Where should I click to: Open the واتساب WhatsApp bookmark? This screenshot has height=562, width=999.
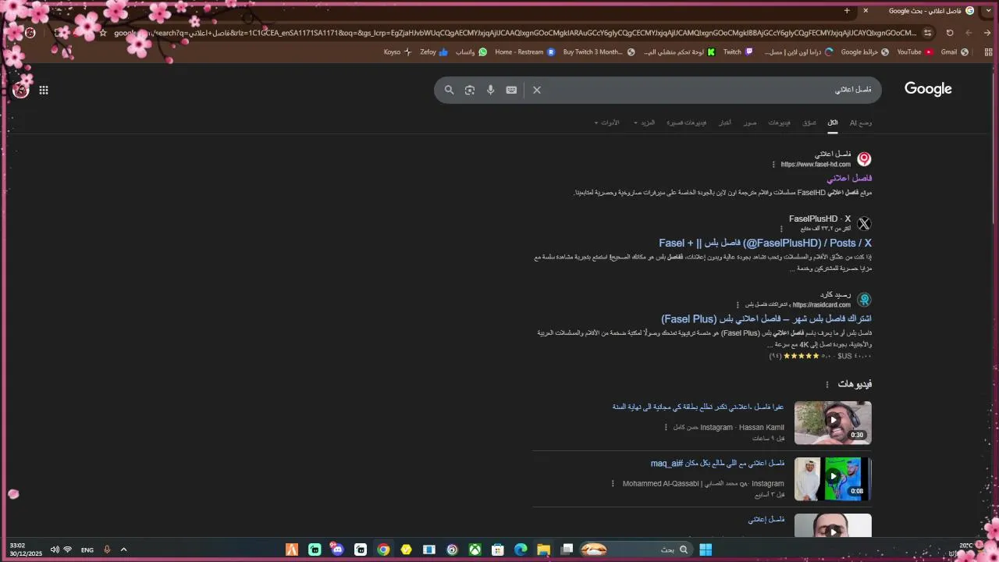pos(471,52)
